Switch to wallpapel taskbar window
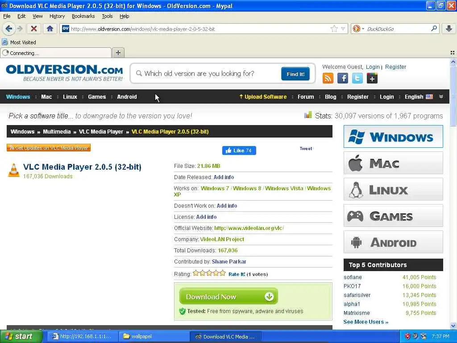The image size is (457, 343). 154,336
